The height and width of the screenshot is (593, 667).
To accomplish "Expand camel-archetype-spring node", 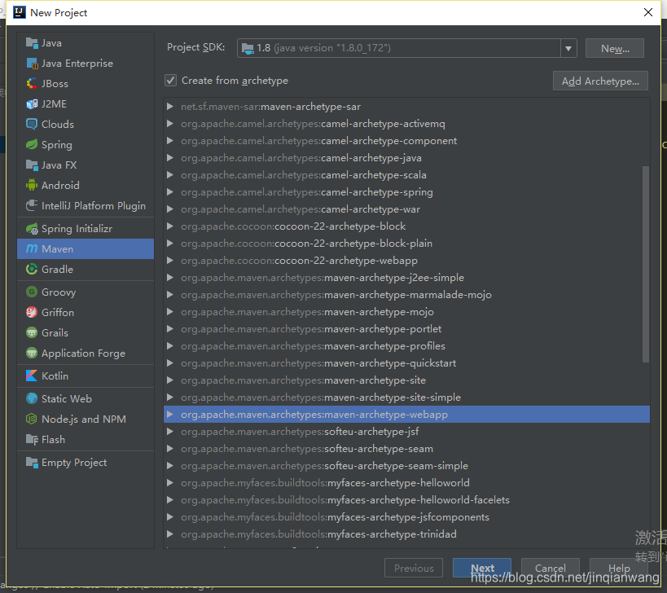I will click(x=169, y=192).
